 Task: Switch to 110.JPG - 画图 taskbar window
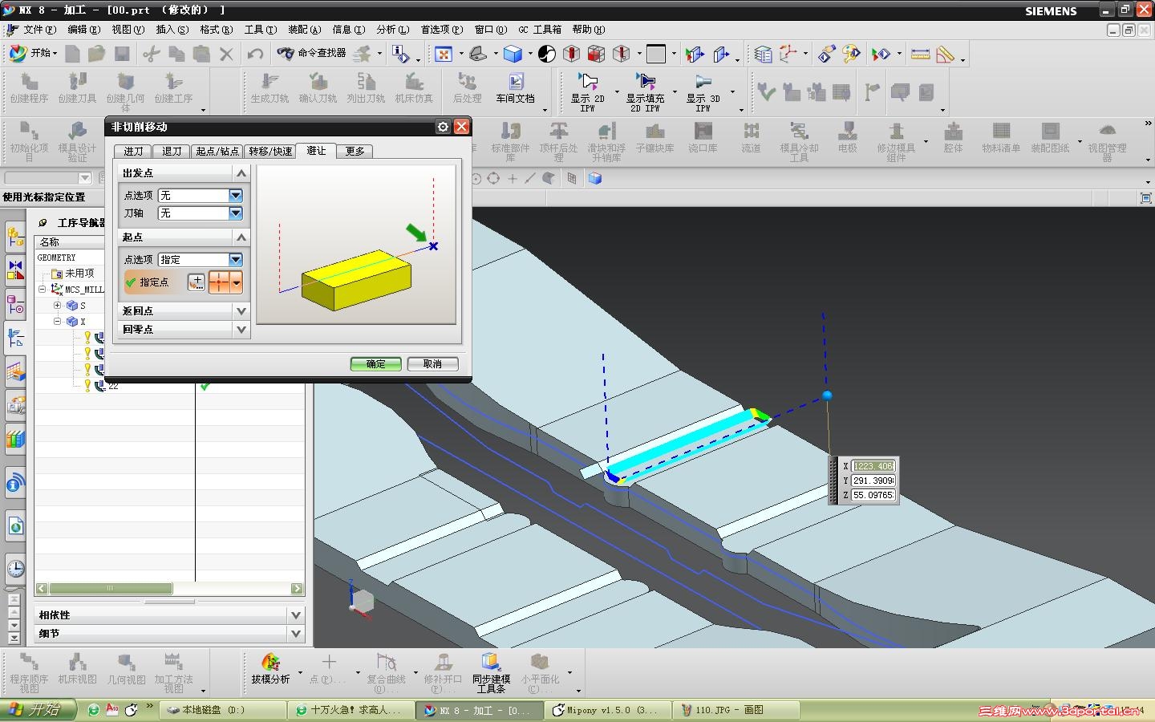click(x=737, y=710)
